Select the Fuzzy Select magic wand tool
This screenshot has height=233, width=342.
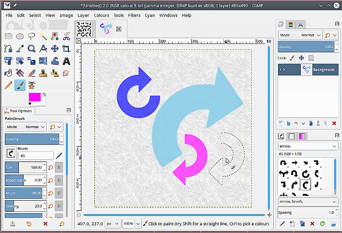coord(43,36)
